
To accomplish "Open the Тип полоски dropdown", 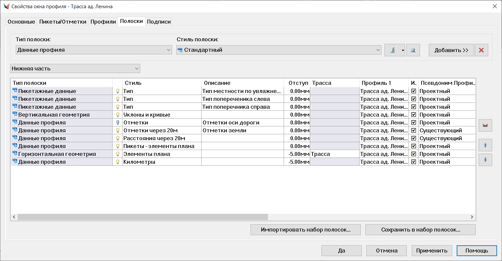I will click(x=94, y=50).
